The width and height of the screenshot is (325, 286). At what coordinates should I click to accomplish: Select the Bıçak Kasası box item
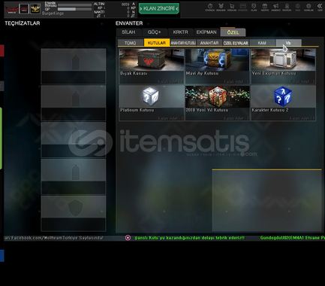152,66
